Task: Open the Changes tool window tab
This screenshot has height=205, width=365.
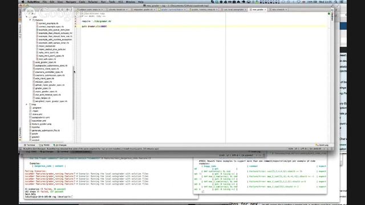Action: pos(60,145)
